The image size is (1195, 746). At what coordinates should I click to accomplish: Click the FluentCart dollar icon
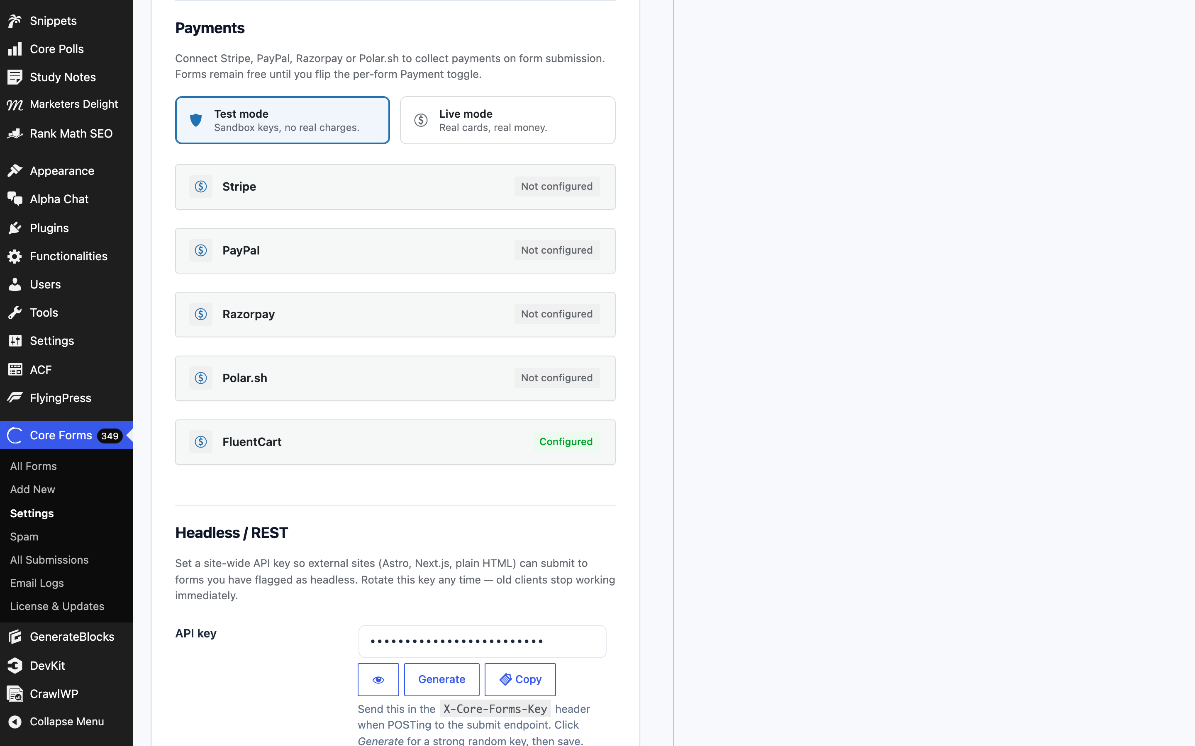tap(200, 441)
